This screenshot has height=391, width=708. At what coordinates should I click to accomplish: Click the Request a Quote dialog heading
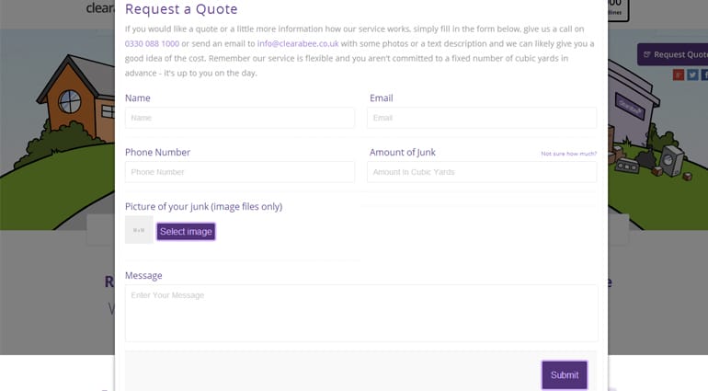(x=181, y=10)
